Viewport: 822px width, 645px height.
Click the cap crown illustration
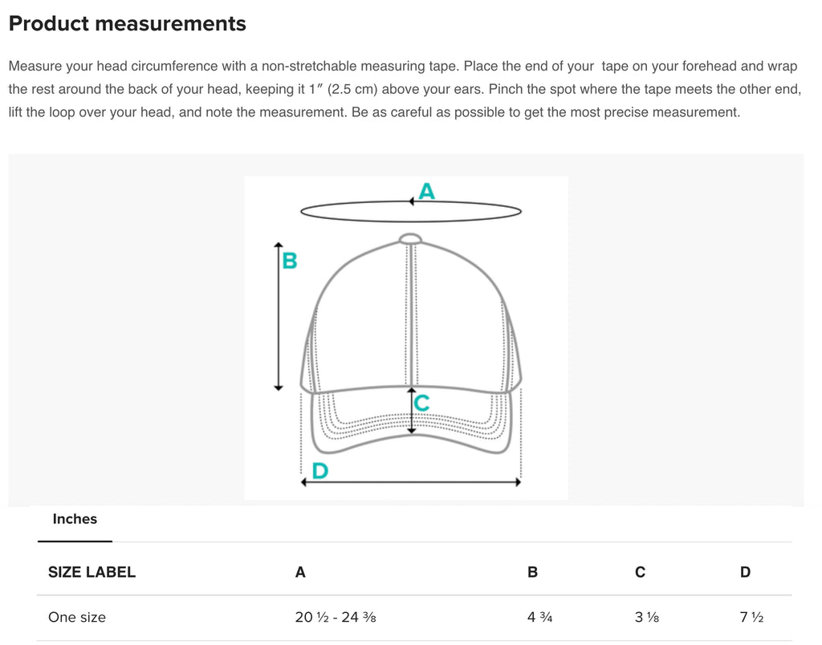coord(411,314)
